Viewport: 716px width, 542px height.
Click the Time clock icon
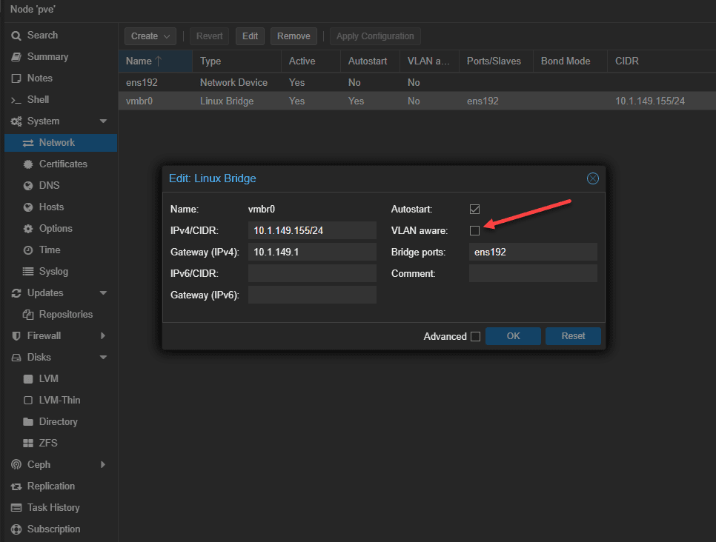pyautogui.click(x=28, y=250)
